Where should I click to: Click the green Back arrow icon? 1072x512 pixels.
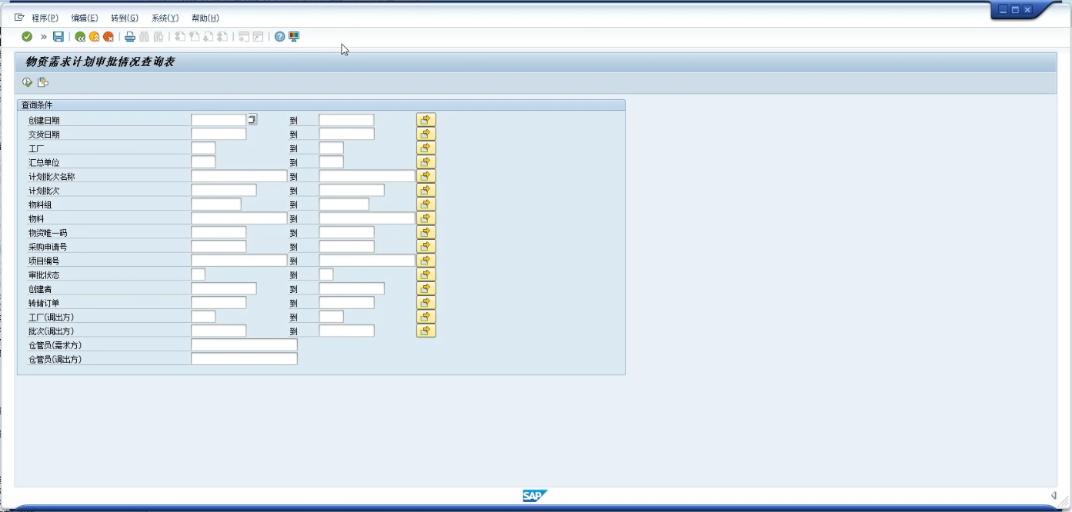[80, 37]
